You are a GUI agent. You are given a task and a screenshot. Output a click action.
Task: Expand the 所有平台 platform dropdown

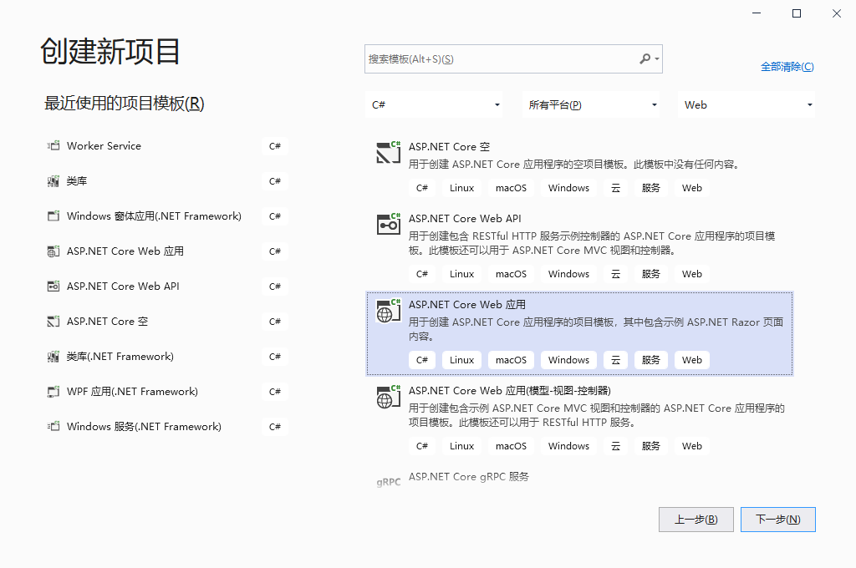pos(591,104)
